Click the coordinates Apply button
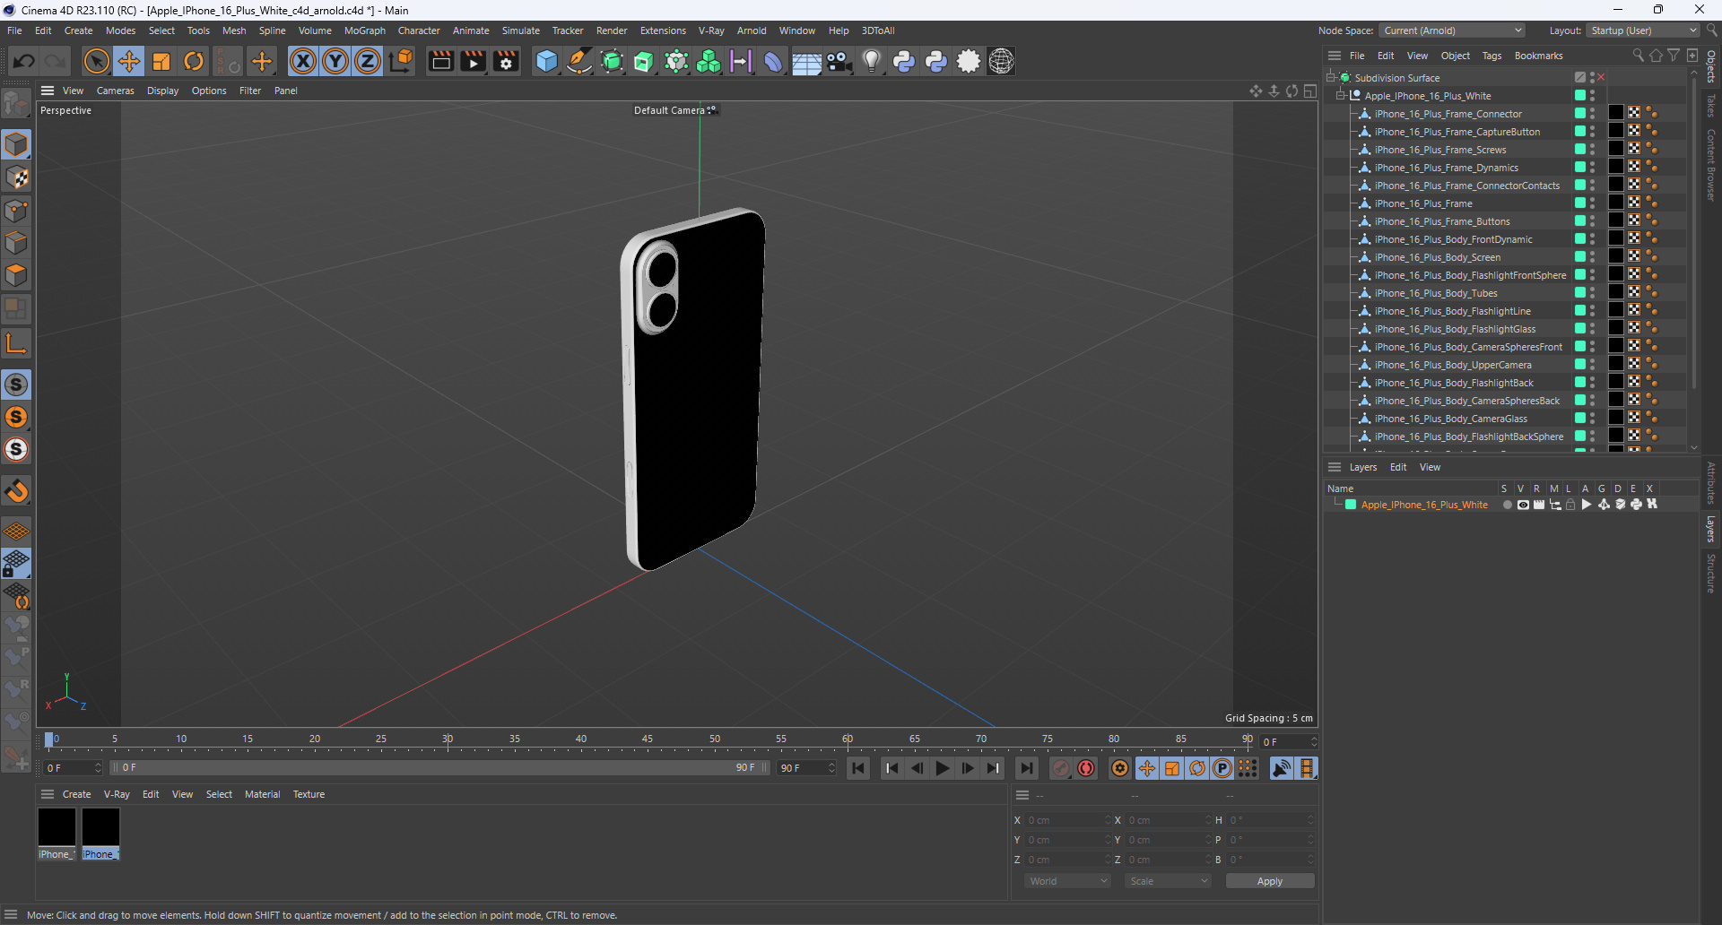 1269,881
